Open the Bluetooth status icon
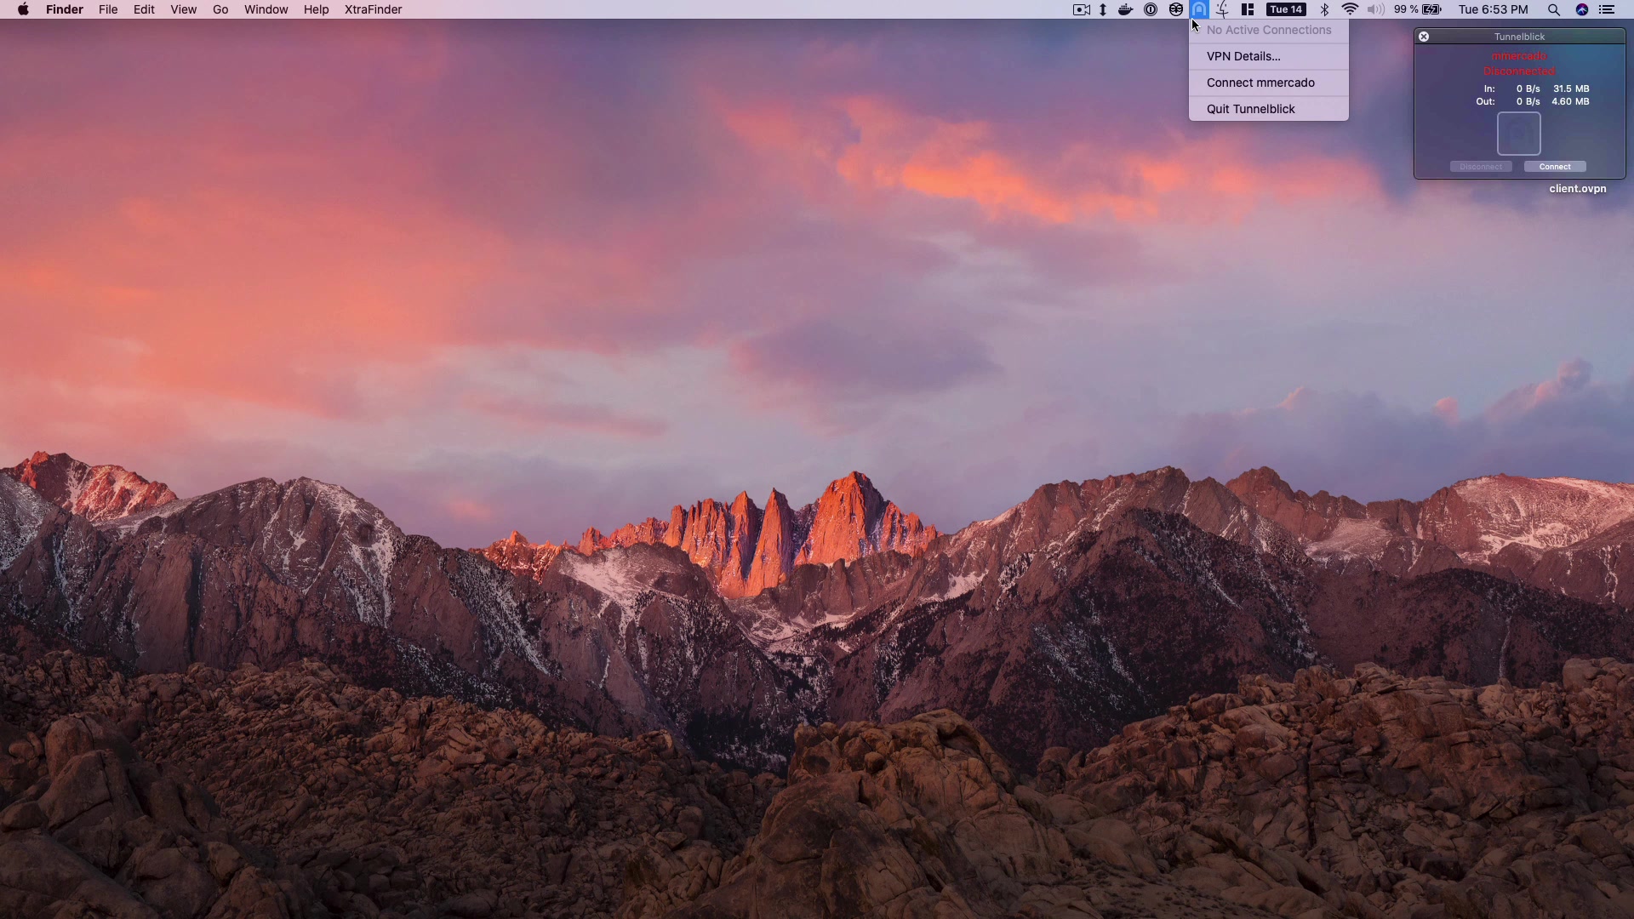 (x=1324, y=9)
